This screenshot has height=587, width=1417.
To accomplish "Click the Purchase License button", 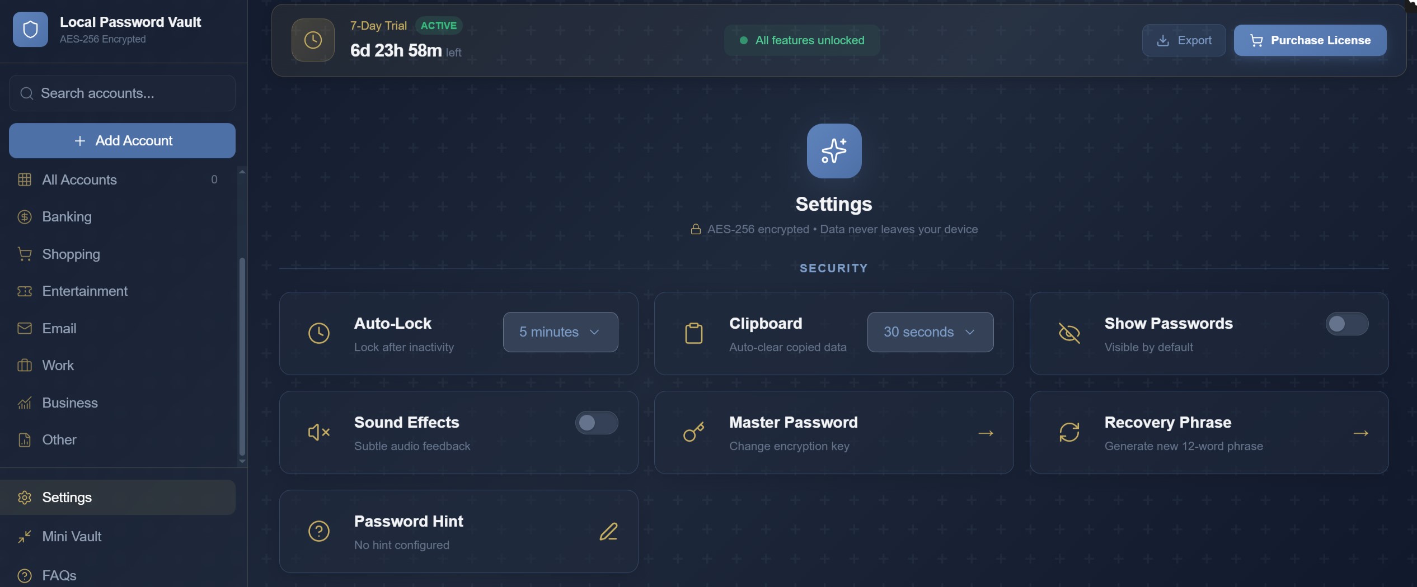I will [x=1311, y=40].
